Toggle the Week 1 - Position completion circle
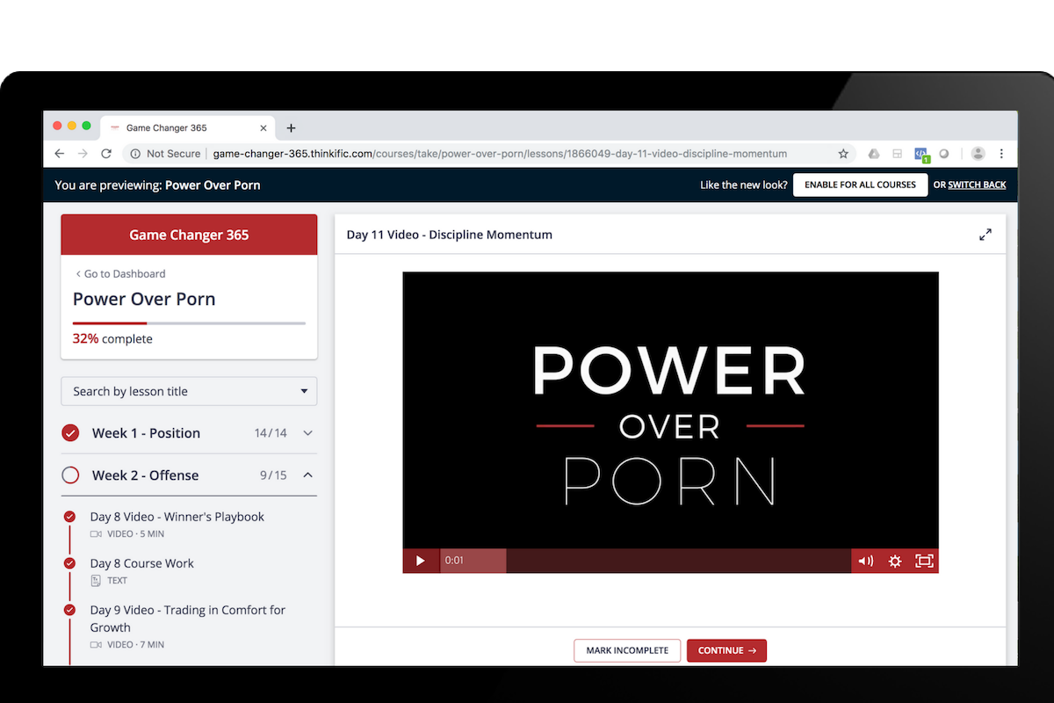The width and height of the screenshot is (1054, 703). (x=70, y=433)
